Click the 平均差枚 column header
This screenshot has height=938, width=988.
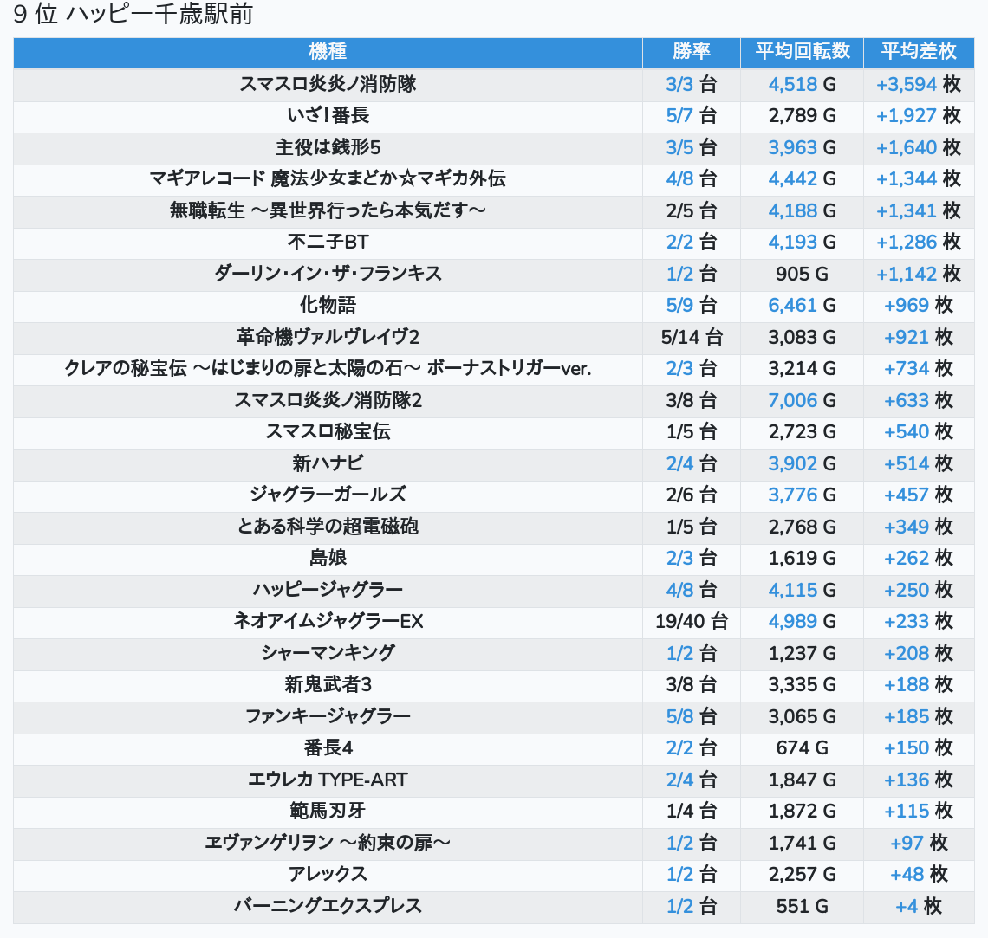click(918, 52)
